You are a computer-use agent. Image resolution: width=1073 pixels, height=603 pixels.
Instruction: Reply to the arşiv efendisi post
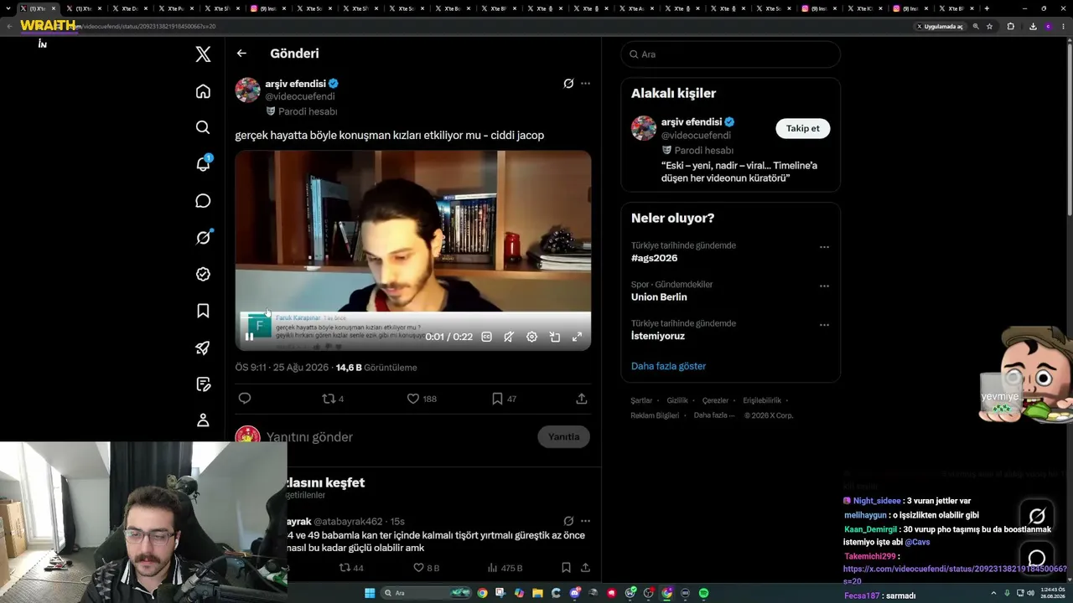(245, 399)
